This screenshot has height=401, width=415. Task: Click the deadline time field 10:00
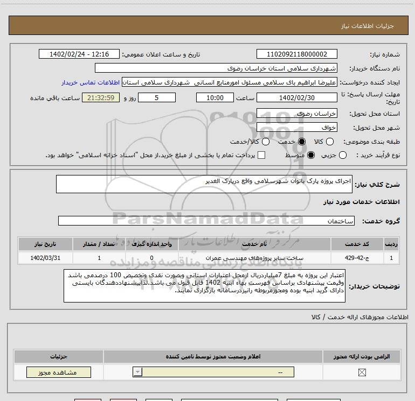[215, 97]
